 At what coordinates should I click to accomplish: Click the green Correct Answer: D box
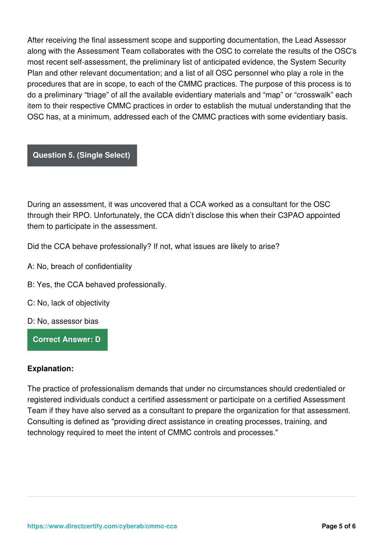click(x=67, y=339)
